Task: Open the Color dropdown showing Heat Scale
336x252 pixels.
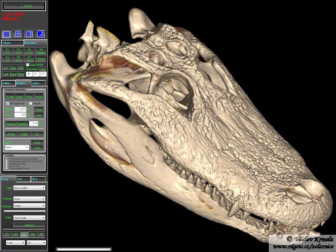Action: tap(29, 218)
